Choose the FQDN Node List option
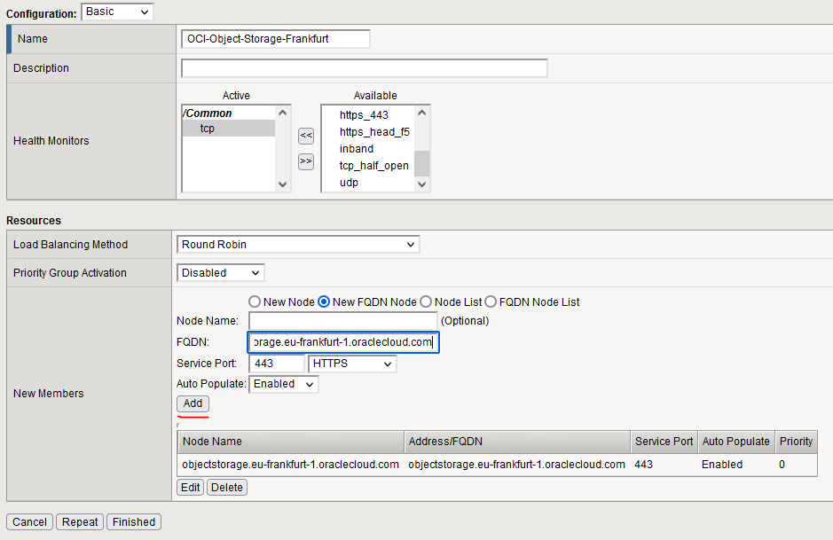This screenshot has width=833, height=540. click(491, 302)
